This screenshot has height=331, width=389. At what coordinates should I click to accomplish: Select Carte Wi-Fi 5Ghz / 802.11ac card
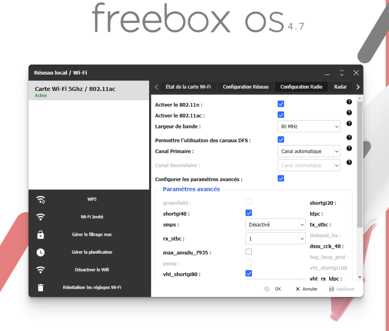89,91
